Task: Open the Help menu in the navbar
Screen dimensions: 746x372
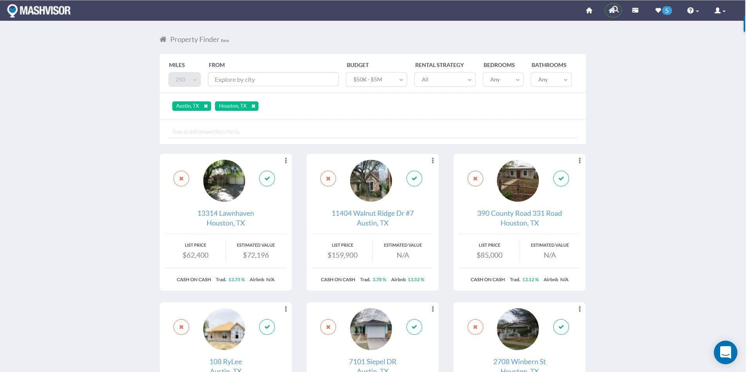Action: point(692,11)
